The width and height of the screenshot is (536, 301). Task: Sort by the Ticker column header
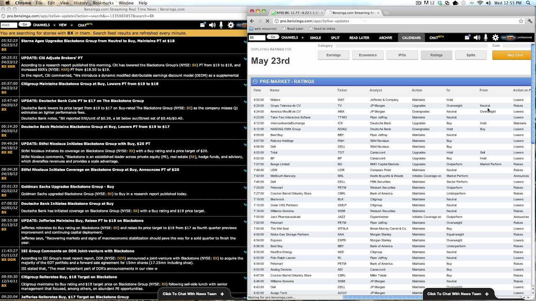point(342,90)
